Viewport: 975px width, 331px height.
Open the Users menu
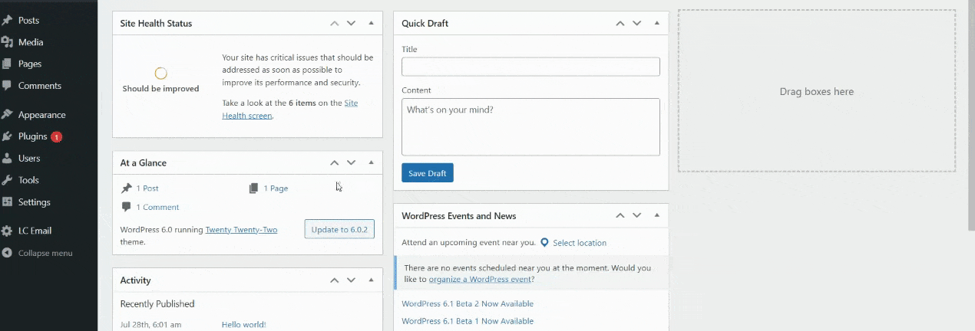pyautogui.click(x=29, y=159)
